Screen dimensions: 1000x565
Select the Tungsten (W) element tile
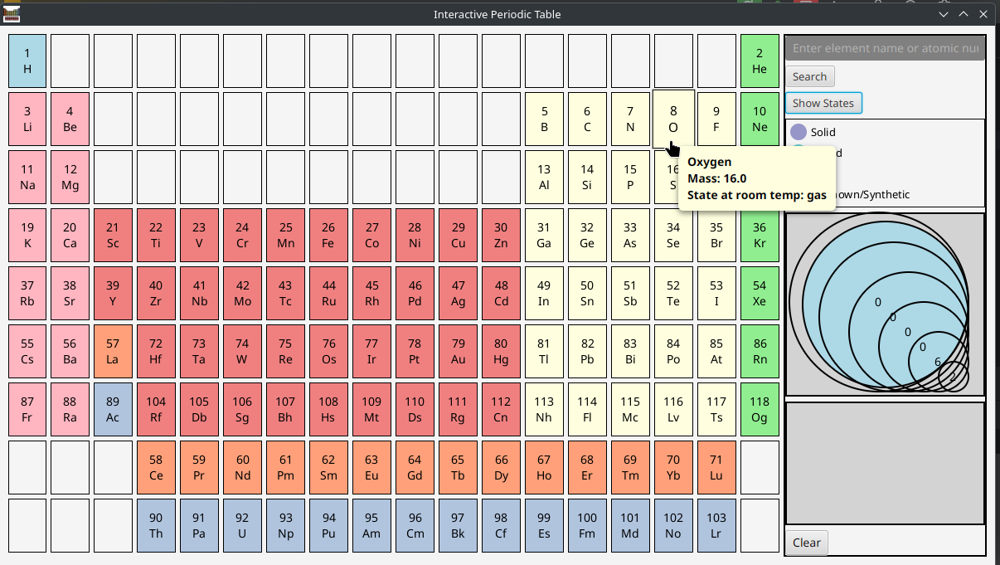point(242,351)
